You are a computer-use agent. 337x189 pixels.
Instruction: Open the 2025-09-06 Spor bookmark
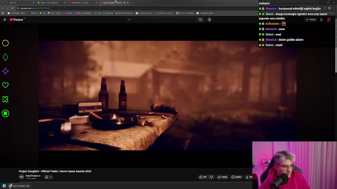pyautogui.click(x=125, y=13)
